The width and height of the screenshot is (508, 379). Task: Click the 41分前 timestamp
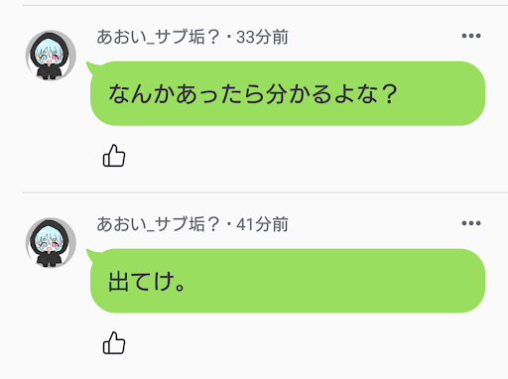262,224
